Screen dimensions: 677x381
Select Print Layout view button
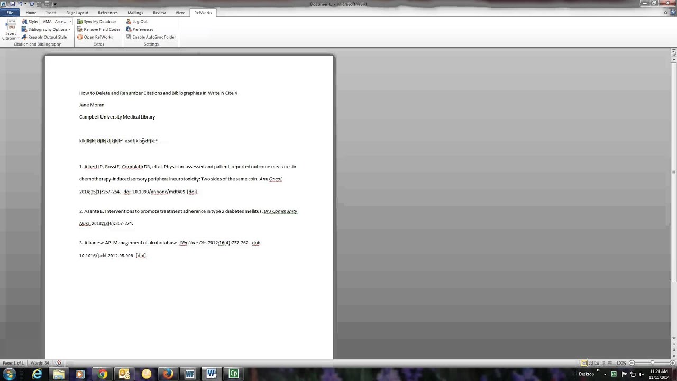click(584, 363)
